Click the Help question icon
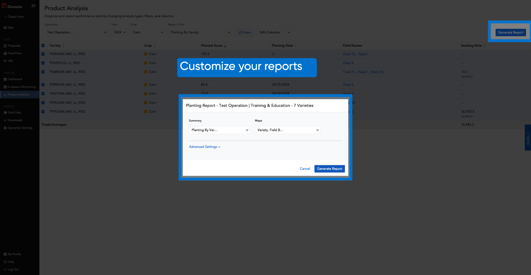 point(5,262)
